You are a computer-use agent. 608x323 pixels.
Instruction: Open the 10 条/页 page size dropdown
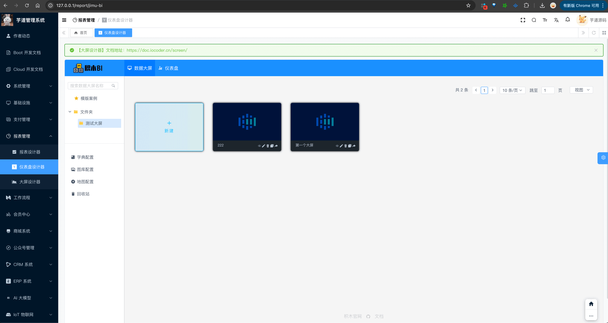point(512,90)
